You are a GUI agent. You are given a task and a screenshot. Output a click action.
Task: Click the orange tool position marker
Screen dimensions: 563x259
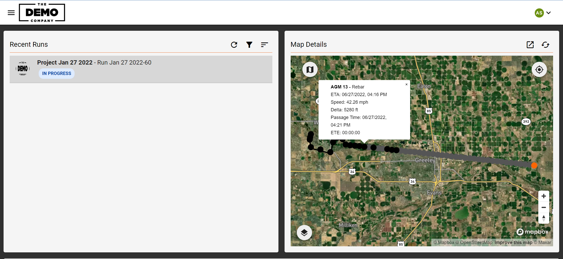[534, 165]
